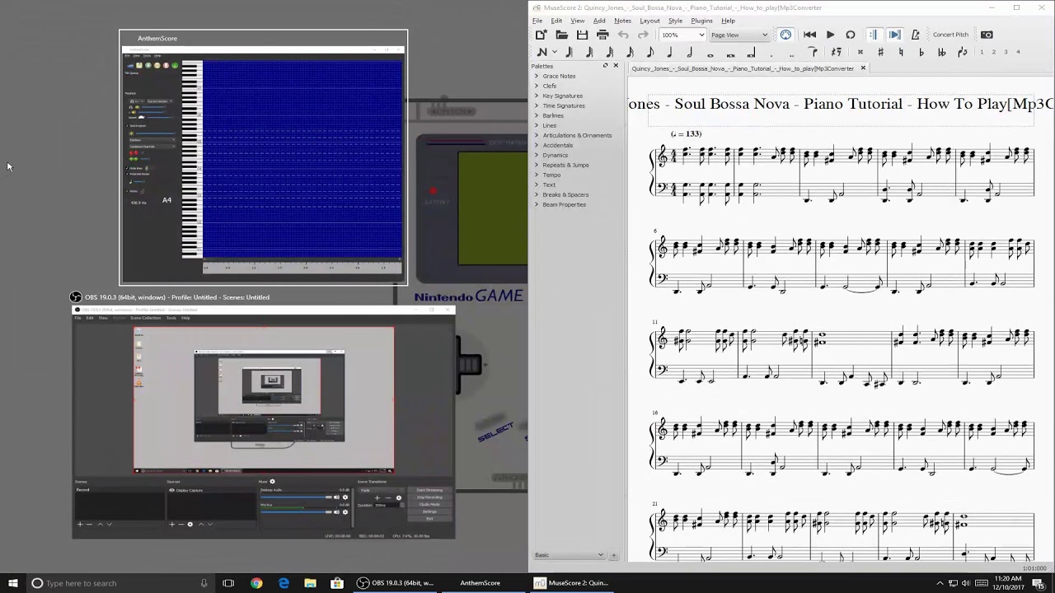The height and width of the screenshot is (593, 1055).
Task: Toggle MIDI input icon
Action: pos(785,35)
